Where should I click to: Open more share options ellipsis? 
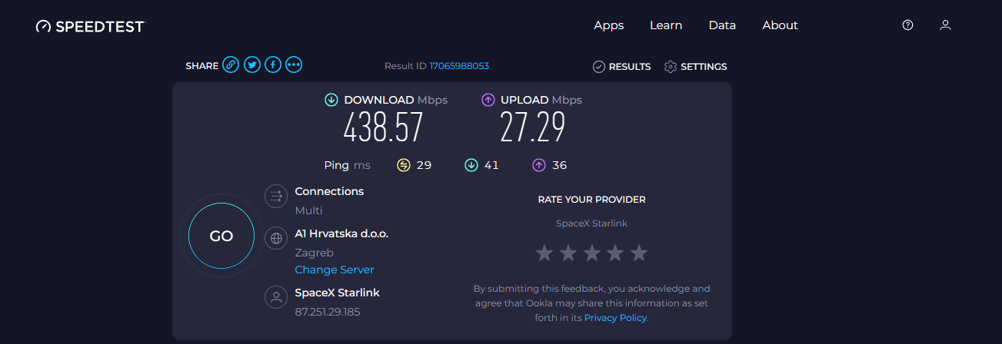pyautogui.click(x=294, y=65)
